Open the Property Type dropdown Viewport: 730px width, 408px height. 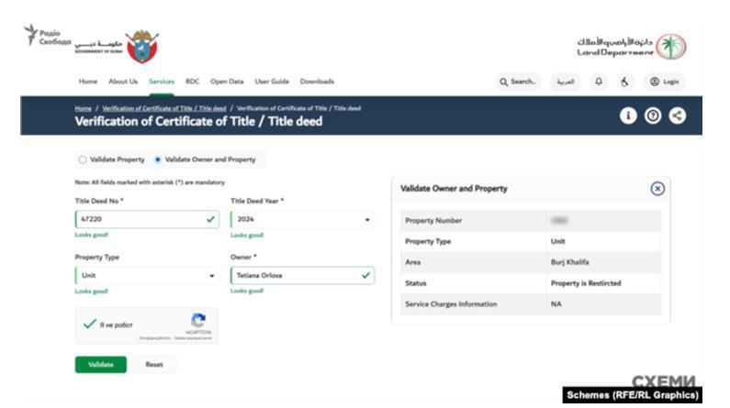coord(147,275)
